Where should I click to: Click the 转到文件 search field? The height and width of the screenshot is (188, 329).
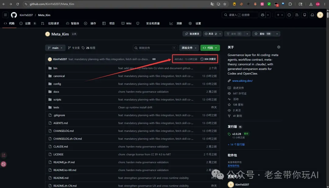click(155, 48)
